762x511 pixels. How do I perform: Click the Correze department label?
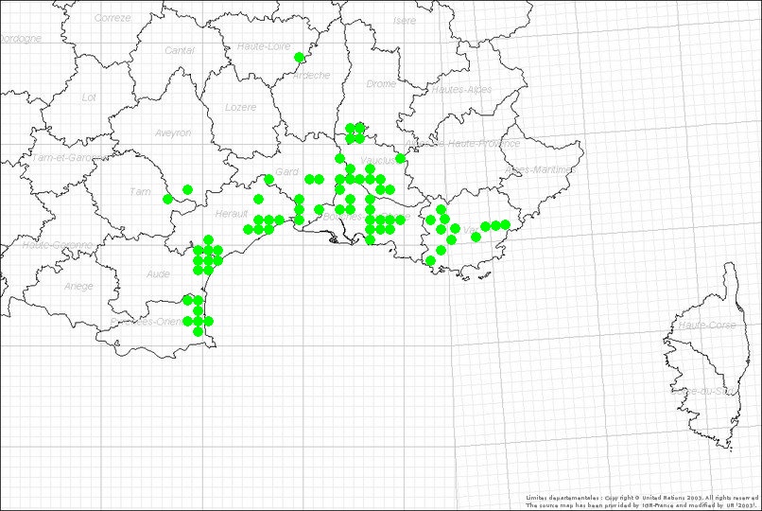coord(113,18)
